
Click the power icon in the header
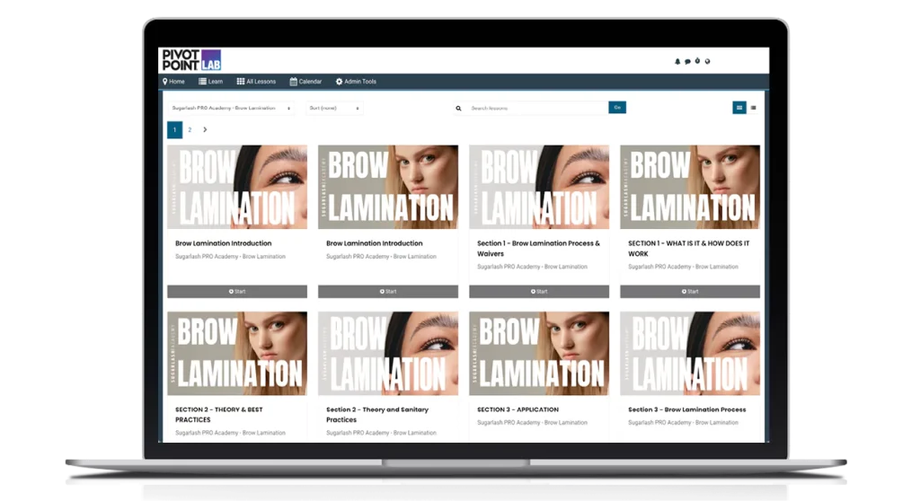(x=697, y=61)
